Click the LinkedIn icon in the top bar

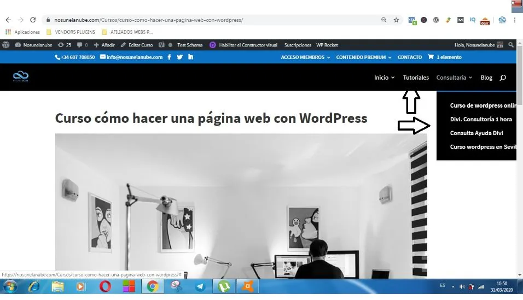pos(190,57)
